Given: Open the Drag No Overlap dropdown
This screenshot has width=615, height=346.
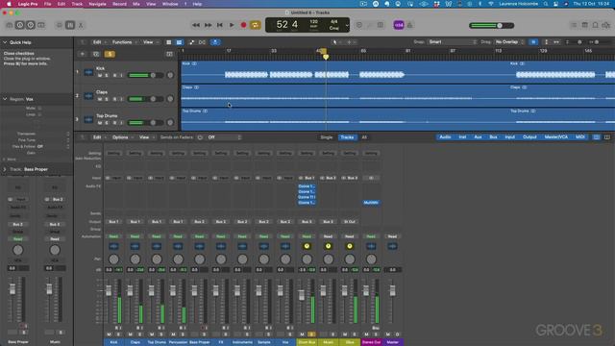Looking at the screenshot, I should pyautogui.click(x=510, y=42).
